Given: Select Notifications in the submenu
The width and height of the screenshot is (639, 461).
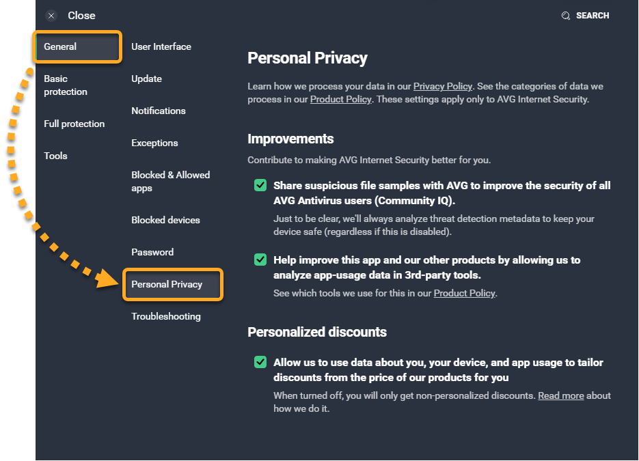Looking at the screenshot, I should click(x=159, y=111).
